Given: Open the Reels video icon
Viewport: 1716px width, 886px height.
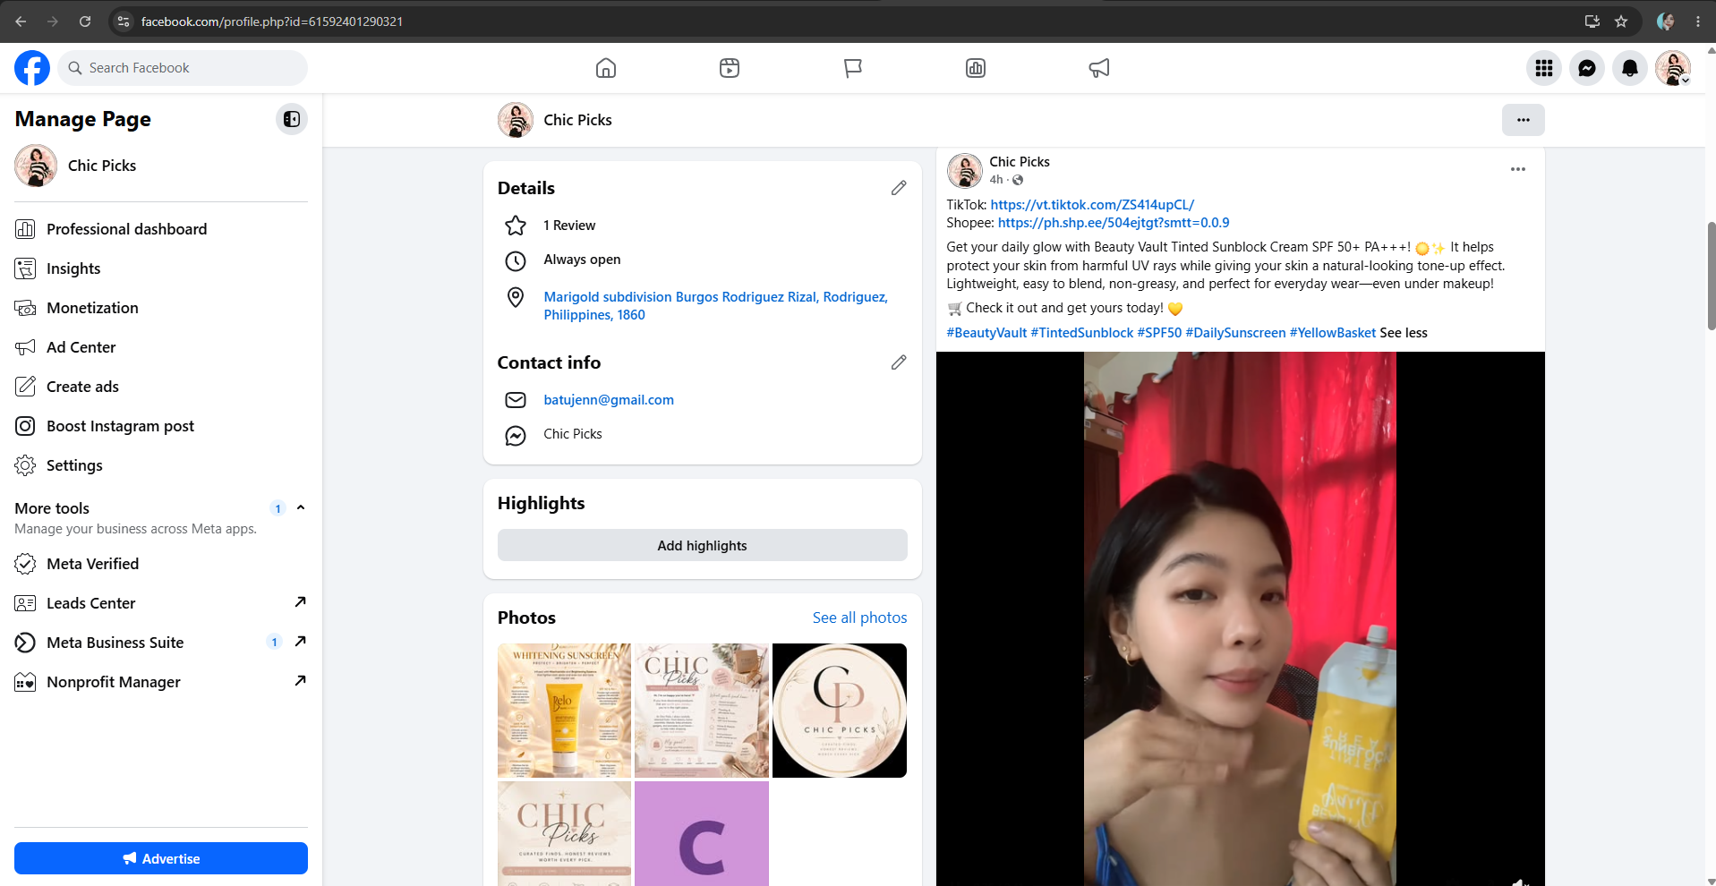Looking at the screenshot, I should point(730,68).
